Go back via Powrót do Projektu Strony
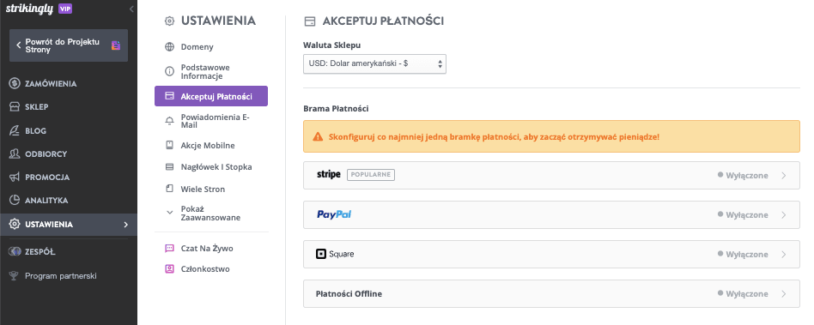The image size is (814, 325). [69, 45]
